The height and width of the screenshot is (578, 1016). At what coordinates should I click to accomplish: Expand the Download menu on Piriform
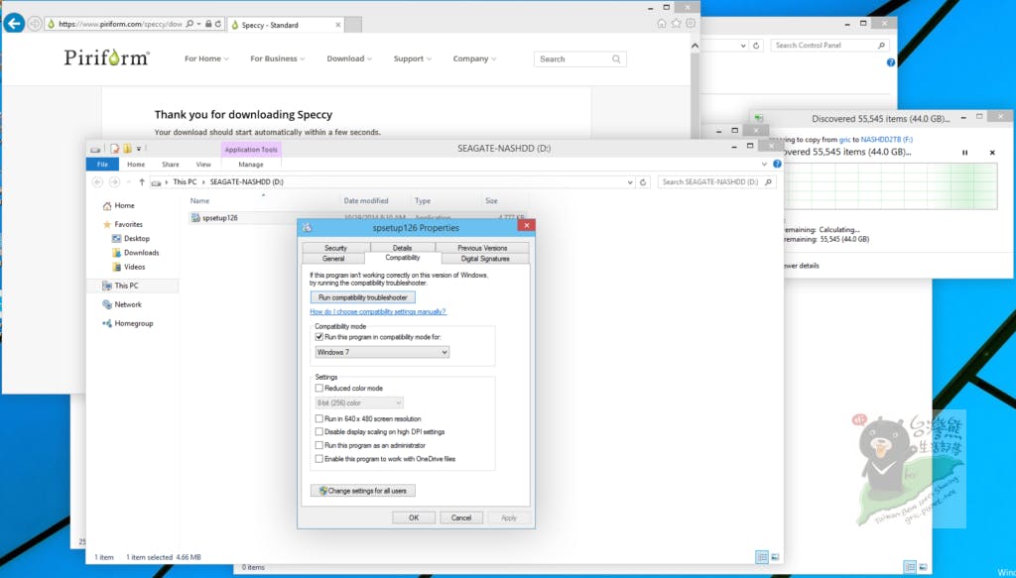tap(349, 59)
